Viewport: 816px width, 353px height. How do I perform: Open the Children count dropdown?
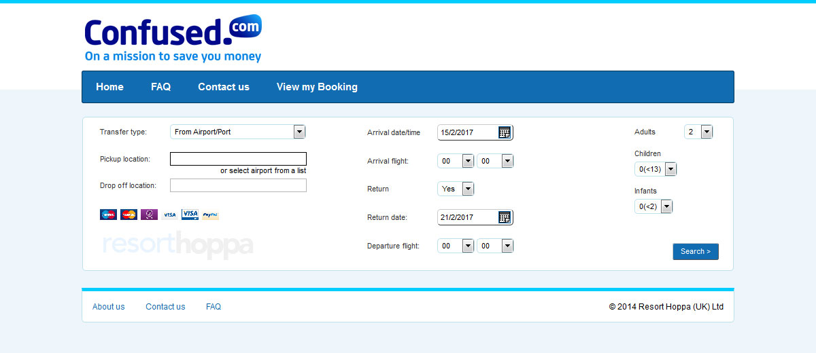[656, 169]
